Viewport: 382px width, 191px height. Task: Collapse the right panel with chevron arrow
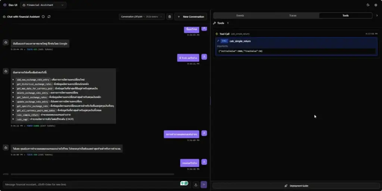coord(377,15)
